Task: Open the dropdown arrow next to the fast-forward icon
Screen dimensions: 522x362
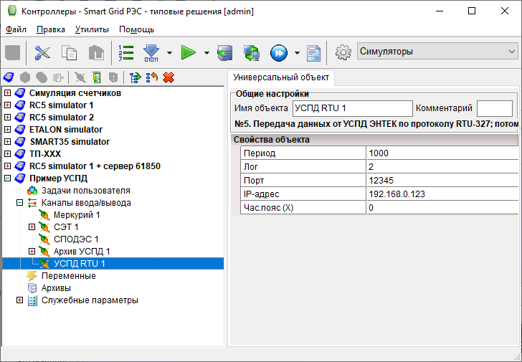Action: [x=297, y=52]
